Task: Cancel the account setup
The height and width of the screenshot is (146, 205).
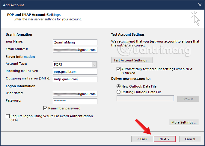Action: (x=190, y=139)
